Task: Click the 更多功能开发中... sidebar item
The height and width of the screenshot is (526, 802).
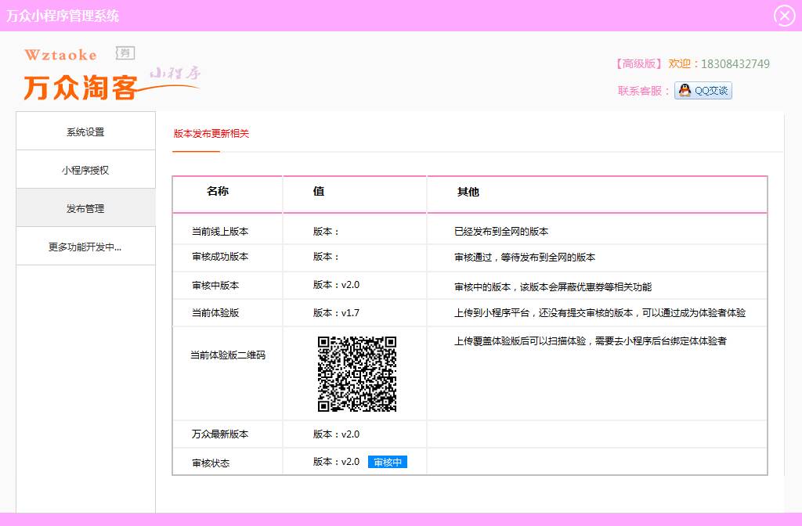Action: 85,247
